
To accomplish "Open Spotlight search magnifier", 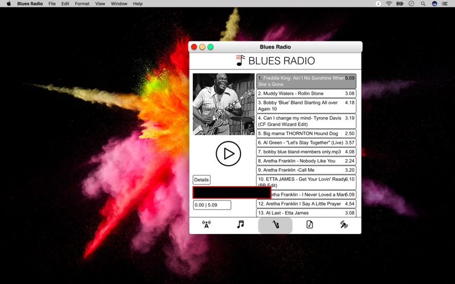I will click(x=423, y=4).
